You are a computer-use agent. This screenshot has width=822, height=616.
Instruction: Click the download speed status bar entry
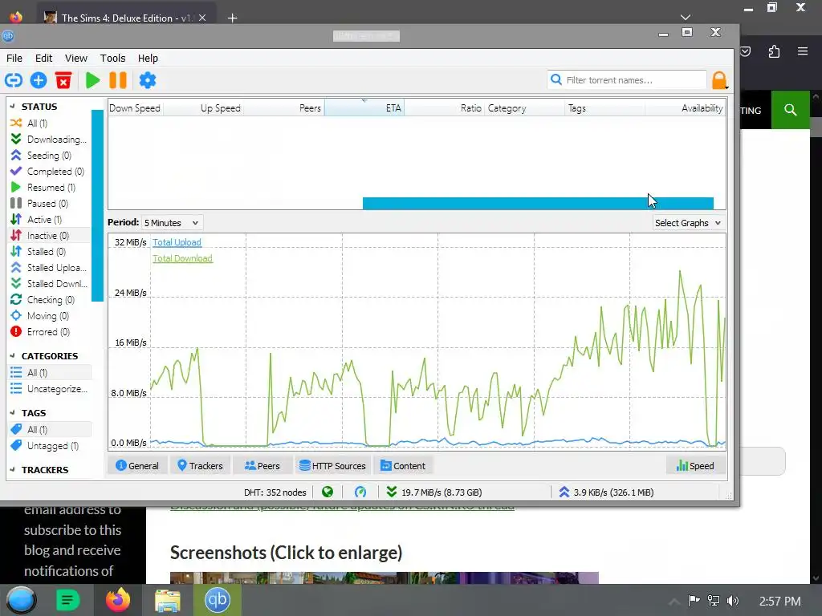pos(434,492)
